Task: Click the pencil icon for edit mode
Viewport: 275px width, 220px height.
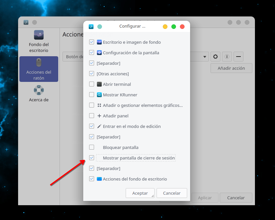Action: coord(99,126)
